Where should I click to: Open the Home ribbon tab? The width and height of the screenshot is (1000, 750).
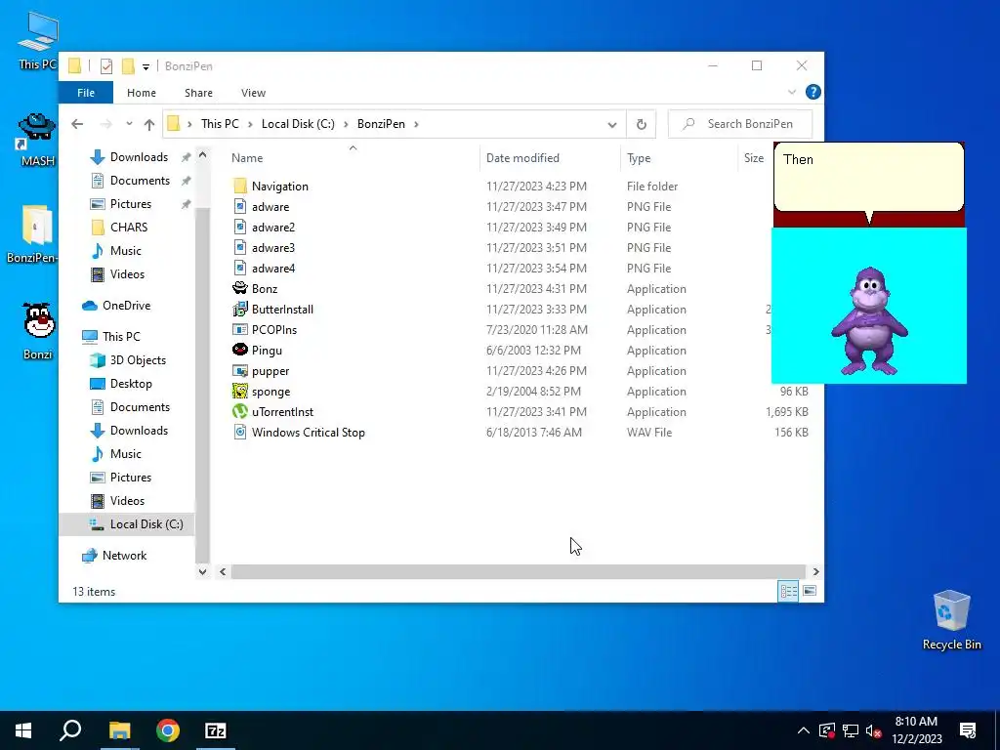point(142,93)
